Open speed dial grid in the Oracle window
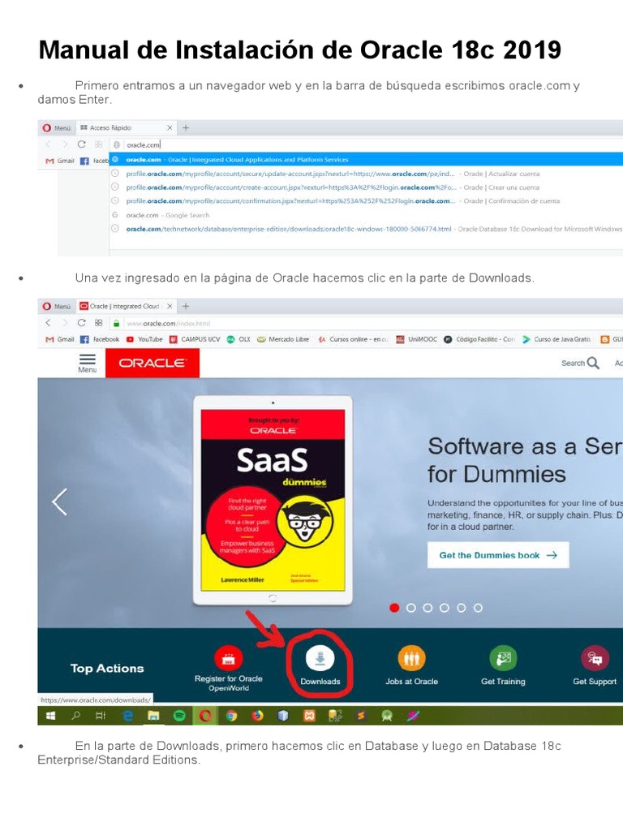 pos(98,323)
